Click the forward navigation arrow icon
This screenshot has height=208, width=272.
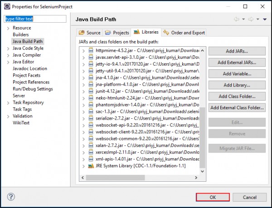pyautogui.click(x=251, y=19)
